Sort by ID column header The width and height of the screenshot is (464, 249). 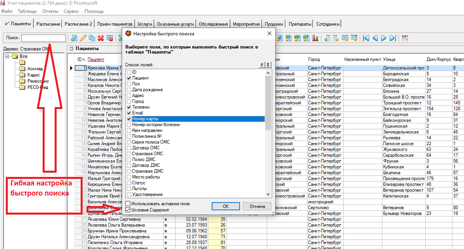tap(81, 59)
